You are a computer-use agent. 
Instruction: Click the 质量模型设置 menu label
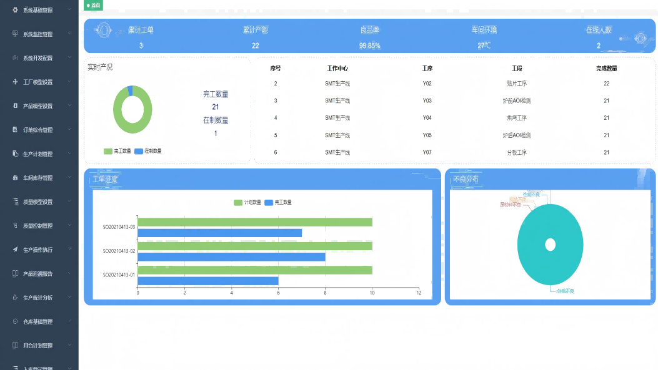click(x=37, y=202)
